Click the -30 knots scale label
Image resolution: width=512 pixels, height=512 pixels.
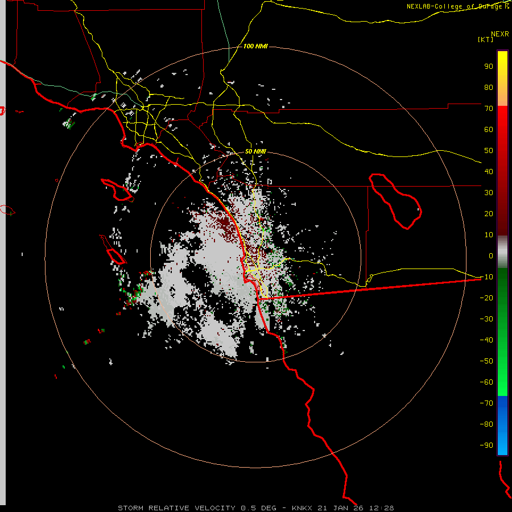pos(486,319)
